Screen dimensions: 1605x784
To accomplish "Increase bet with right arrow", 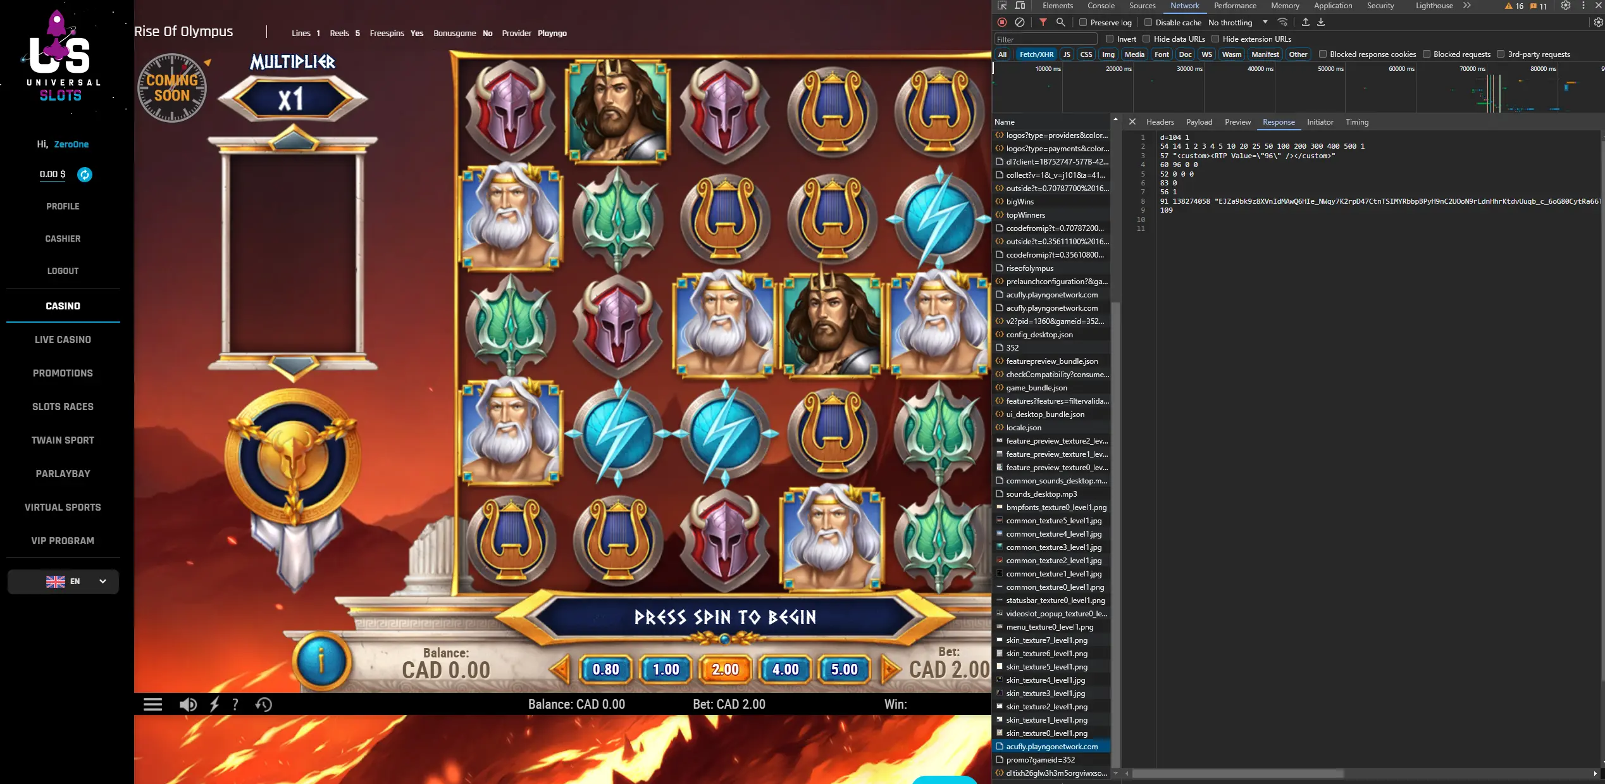I will point(890,669).
